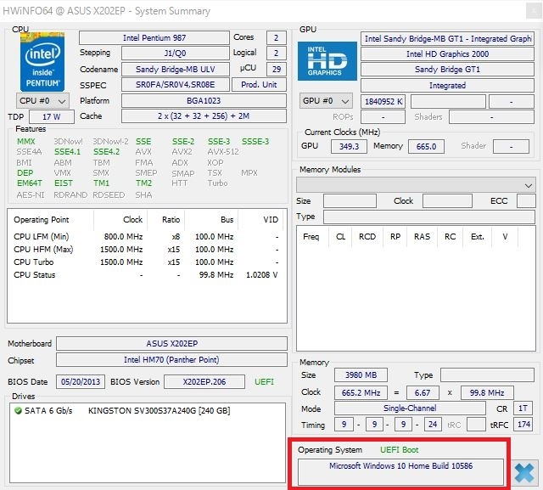
Task: Click the TM2 feature flag
Action: pos(143,183)
